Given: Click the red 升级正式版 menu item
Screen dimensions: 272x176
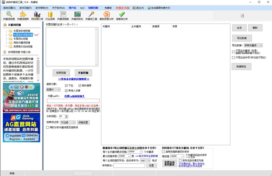Looking at the screenshot, I should pyautogui.click(x=123, y=8).
